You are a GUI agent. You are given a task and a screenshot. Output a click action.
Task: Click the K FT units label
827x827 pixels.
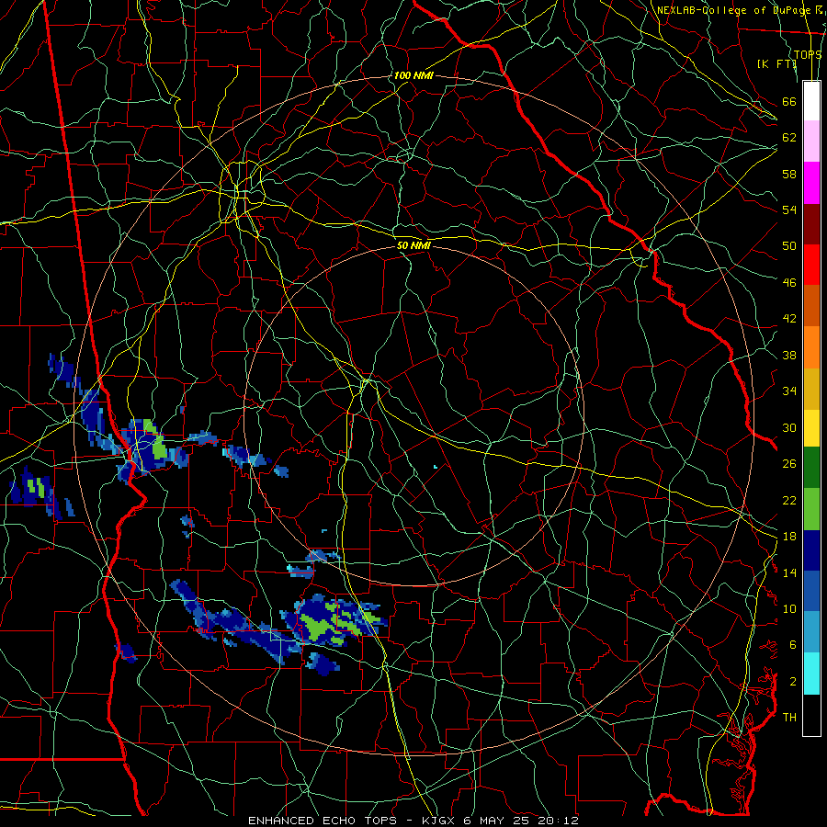click(776, 63)
